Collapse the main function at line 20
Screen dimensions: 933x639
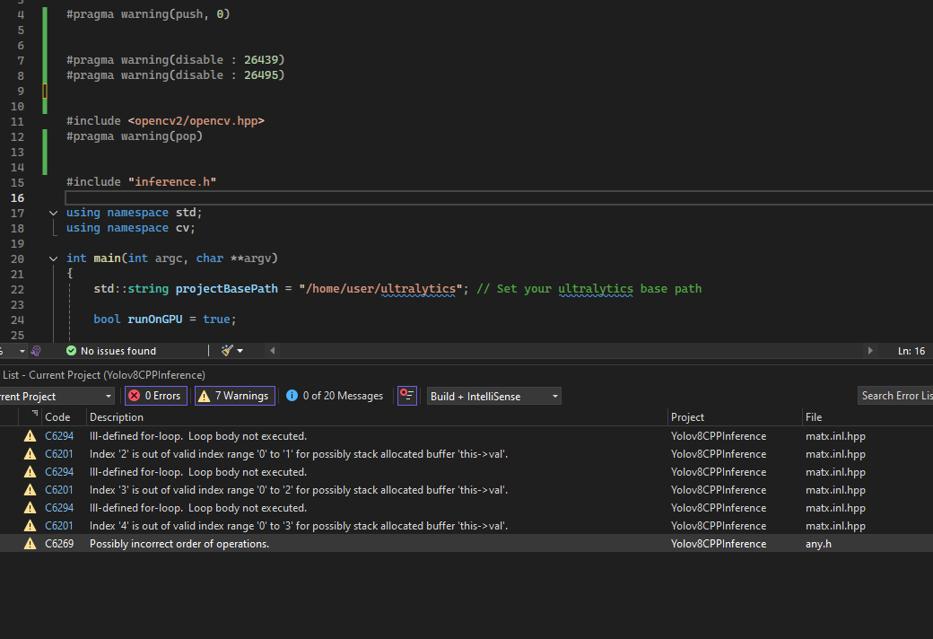[53, 258]
